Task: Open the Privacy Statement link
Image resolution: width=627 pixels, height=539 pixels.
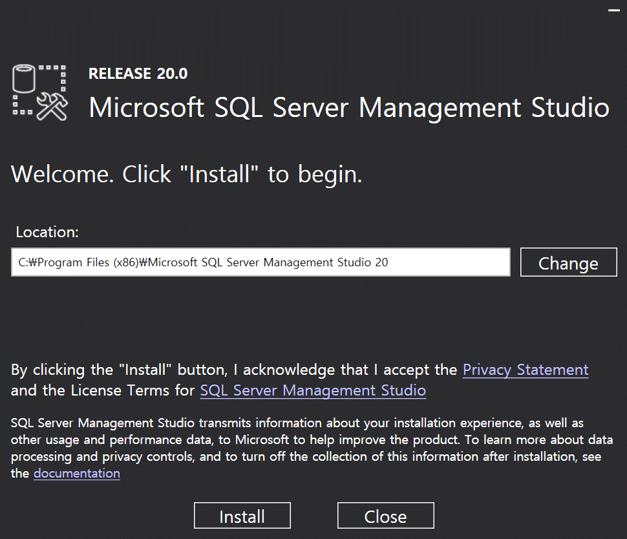Action: point(526,370)
